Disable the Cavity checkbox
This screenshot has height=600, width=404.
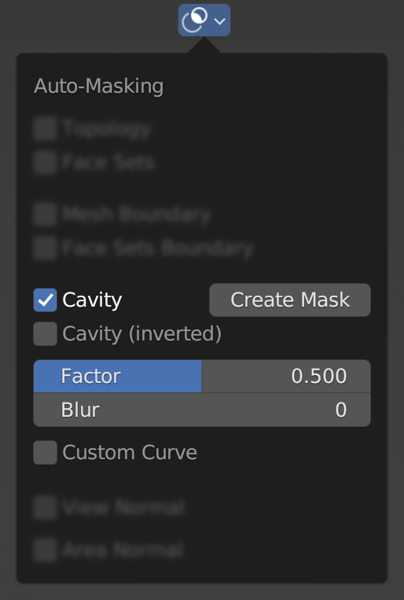(45, 300)
